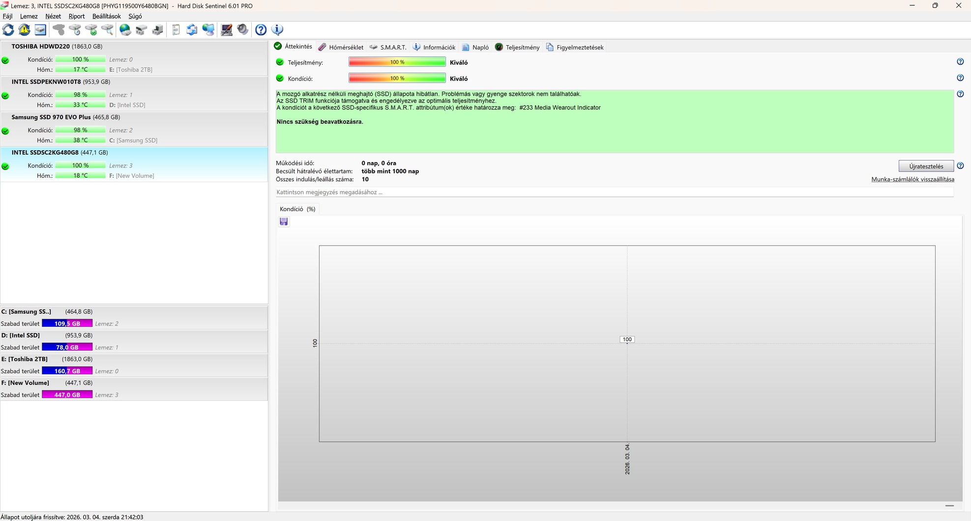Click the 33 °C temperature bar

coord(80,105)
